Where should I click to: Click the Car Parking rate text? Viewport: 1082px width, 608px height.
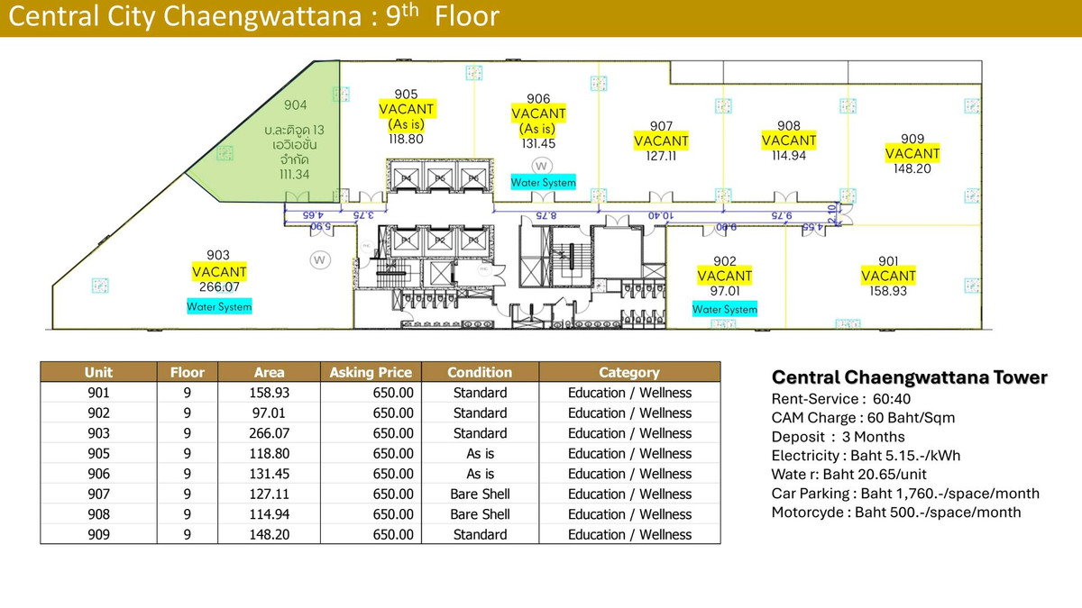point(906,493)
